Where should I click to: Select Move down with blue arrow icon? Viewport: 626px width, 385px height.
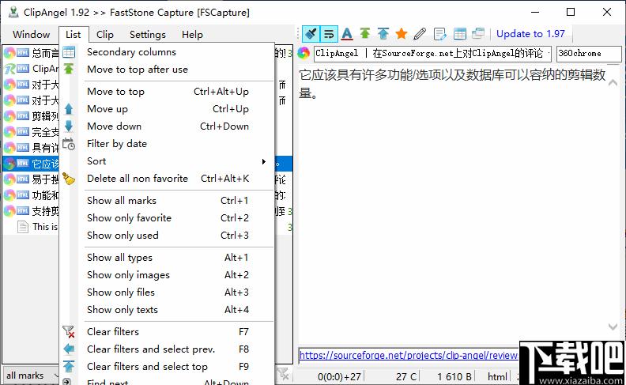coord(167,126)
